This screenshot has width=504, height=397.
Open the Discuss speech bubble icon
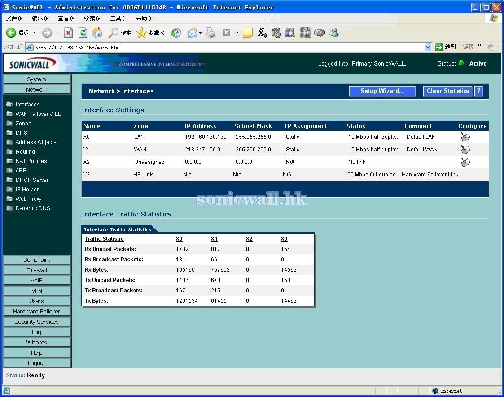319,32
